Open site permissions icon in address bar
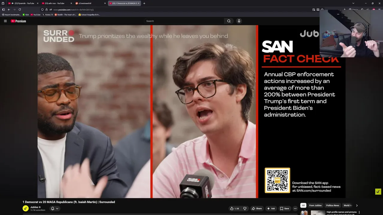 click(51, 10)
